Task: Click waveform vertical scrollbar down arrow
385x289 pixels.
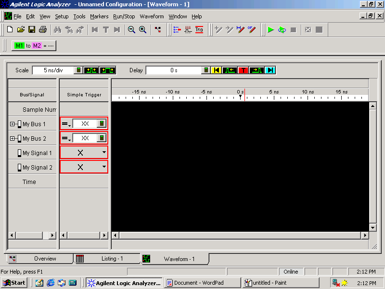Action: pyautogui.click(x=372, y=227)
